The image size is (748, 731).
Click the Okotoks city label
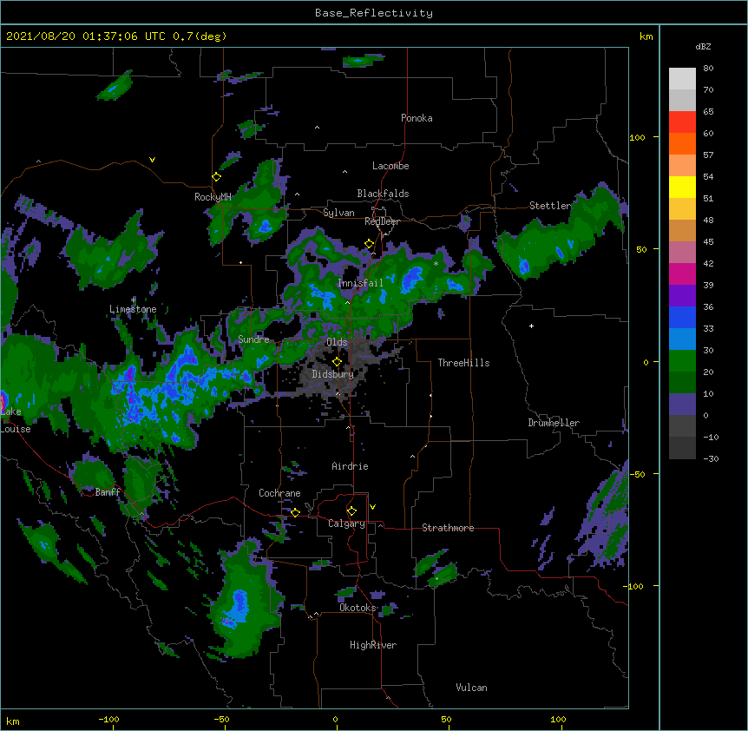(x=358, y=608)
